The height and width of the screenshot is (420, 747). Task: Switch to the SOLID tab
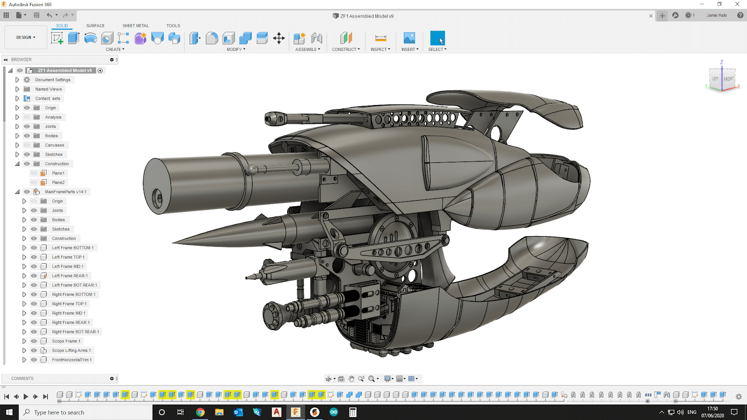pos(62,26)
